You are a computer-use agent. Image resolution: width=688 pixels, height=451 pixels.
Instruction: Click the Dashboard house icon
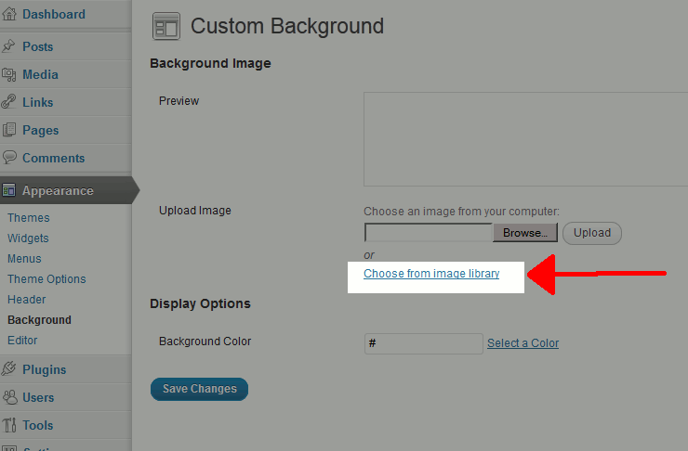(8, 14)
